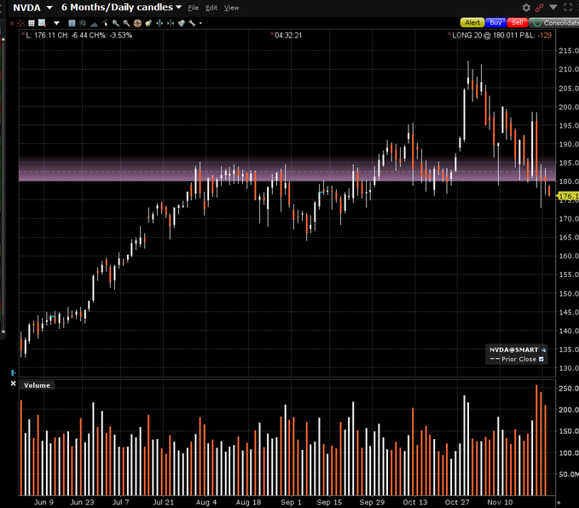Expand the 6 Months/Daily candles period dropdown

tap(178, 7)
